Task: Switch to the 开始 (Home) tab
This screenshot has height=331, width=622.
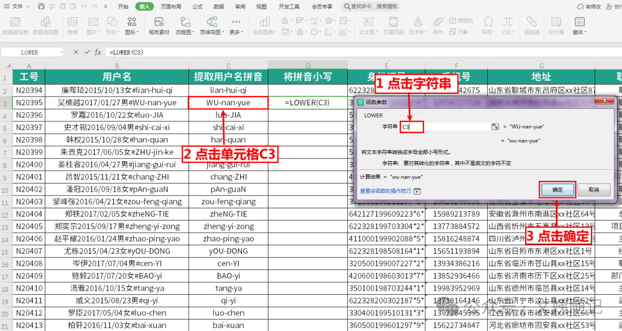Action: tap(123, 6)
